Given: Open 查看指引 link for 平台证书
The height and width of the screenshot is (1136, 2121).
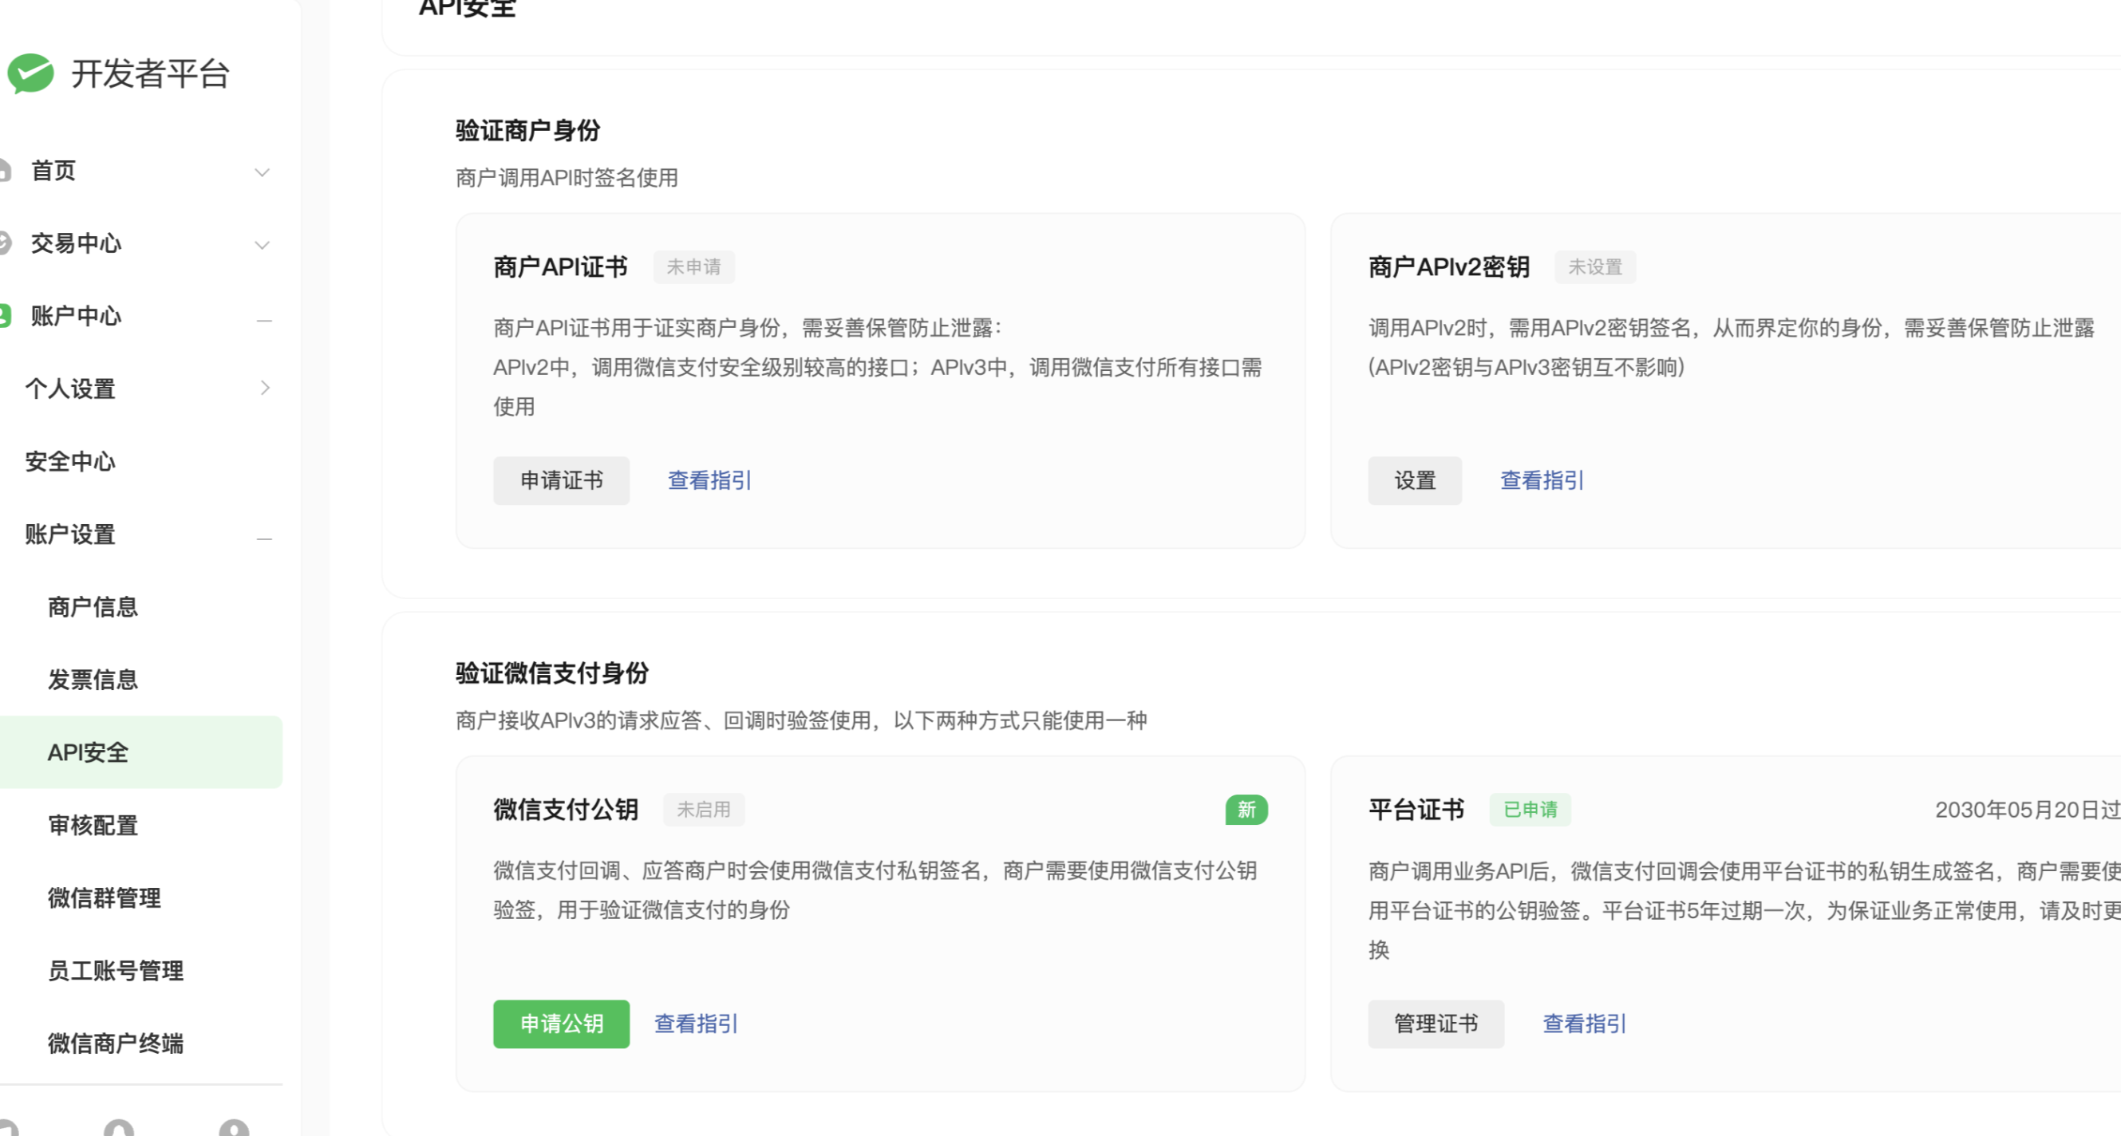Looking at the screenshot, I should point(1585,1024).
